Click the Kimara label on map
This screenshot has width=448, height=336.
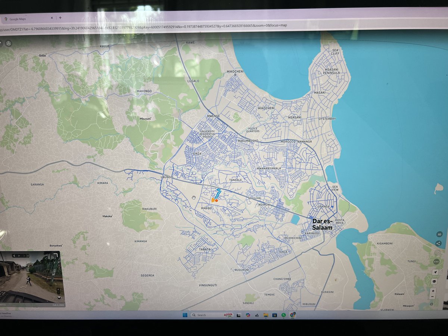pos(102,183)
